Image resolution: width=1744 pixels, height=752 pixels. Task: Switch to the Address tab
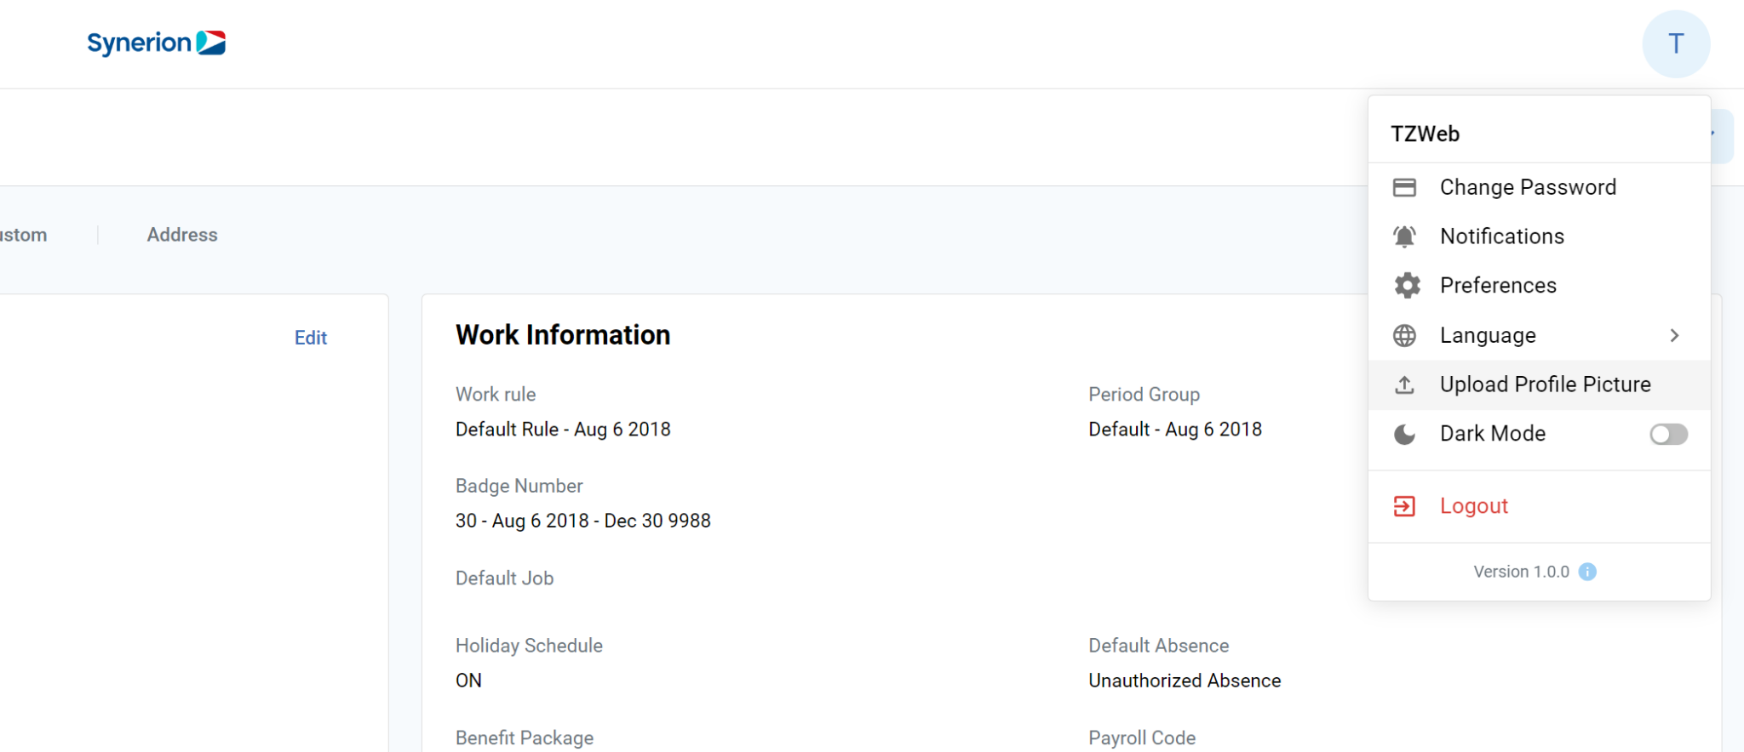(x=182, y=235)
